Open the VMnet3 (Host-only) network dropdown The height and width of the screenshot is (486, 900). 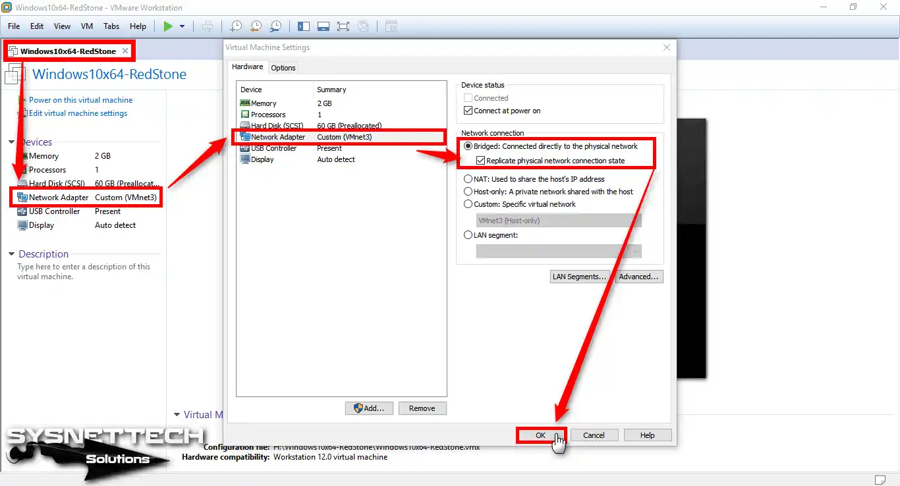click(x=559, y=221)
